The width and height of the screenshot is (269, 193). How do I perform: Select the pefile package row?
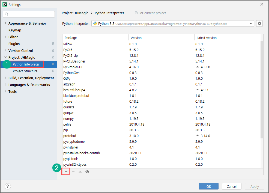161,124
